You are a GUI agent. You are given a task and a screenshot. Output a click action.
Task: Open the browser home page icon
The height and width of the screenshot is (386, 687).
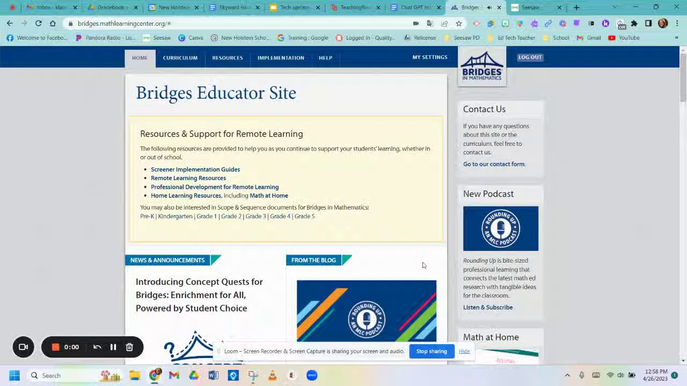[53, 24]
